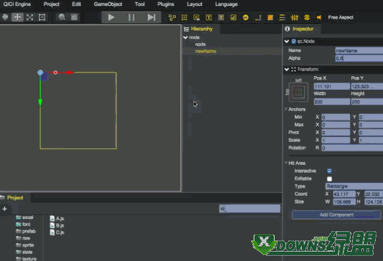Toggle the qc.Node enabled checkbox

(294, 42)
